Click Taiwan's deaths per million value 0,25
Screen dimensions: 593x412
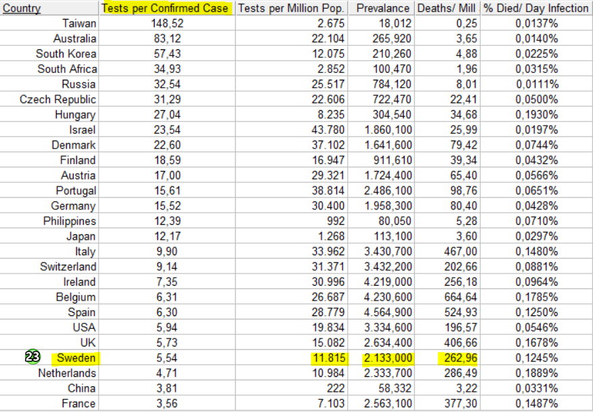[x=466, y=24]
